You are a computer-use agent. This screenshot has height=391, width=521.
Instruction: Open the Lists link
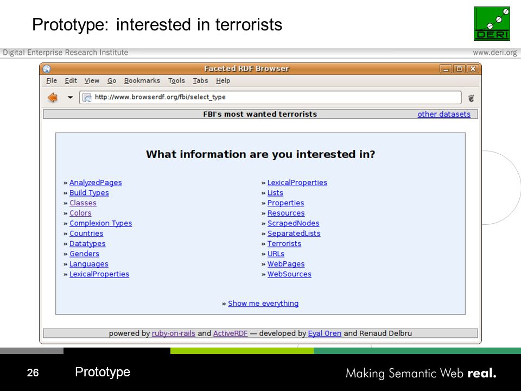pos(276,193)
